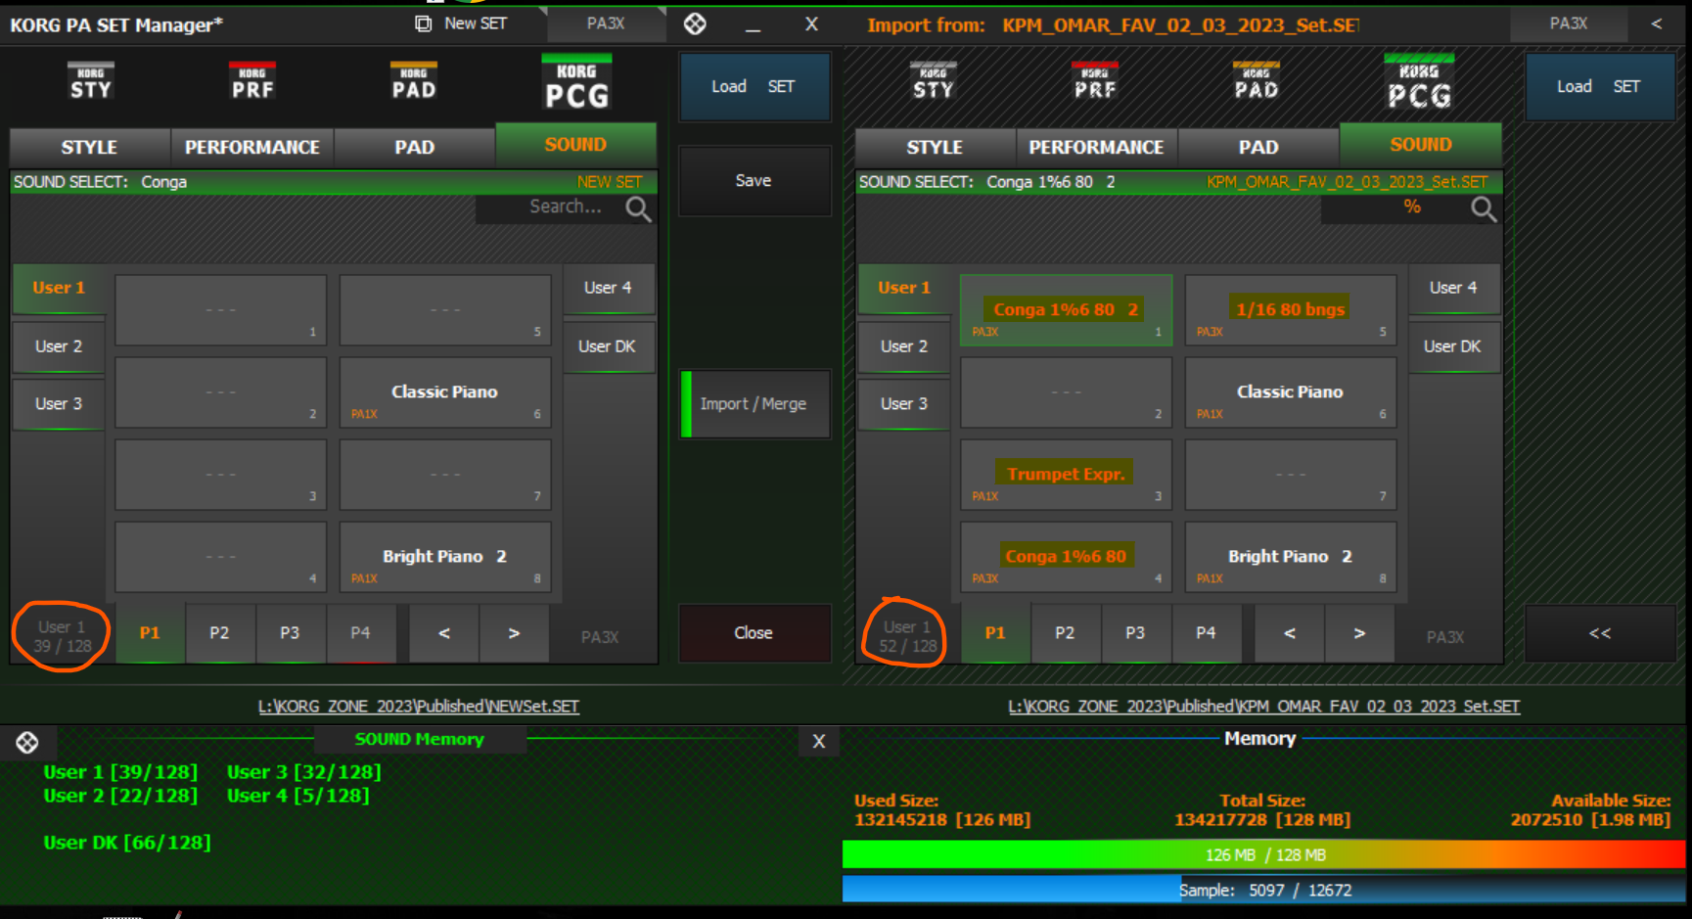Open page P2 in import sound bank

click(1065, 633)
